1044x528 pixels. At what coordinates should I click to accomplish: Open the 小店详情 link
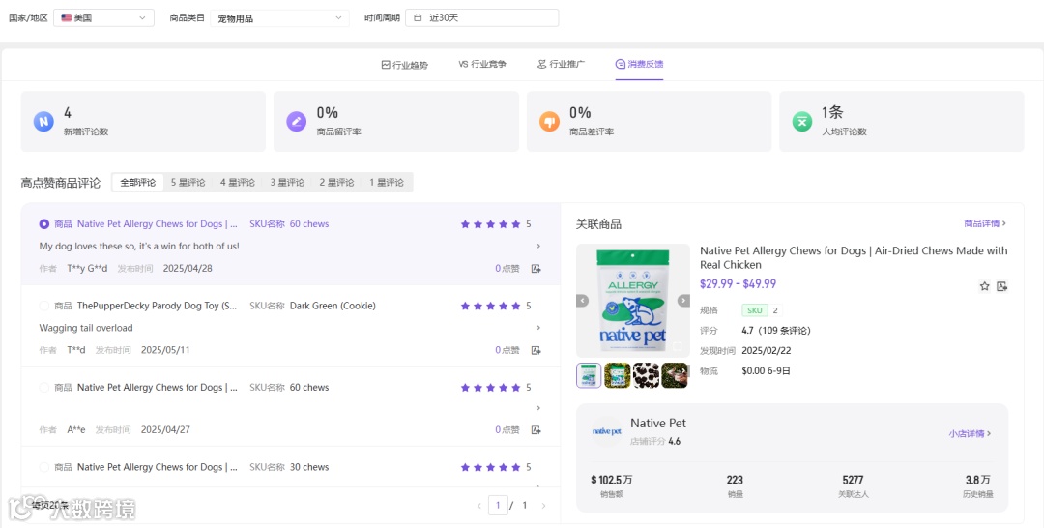971,433
